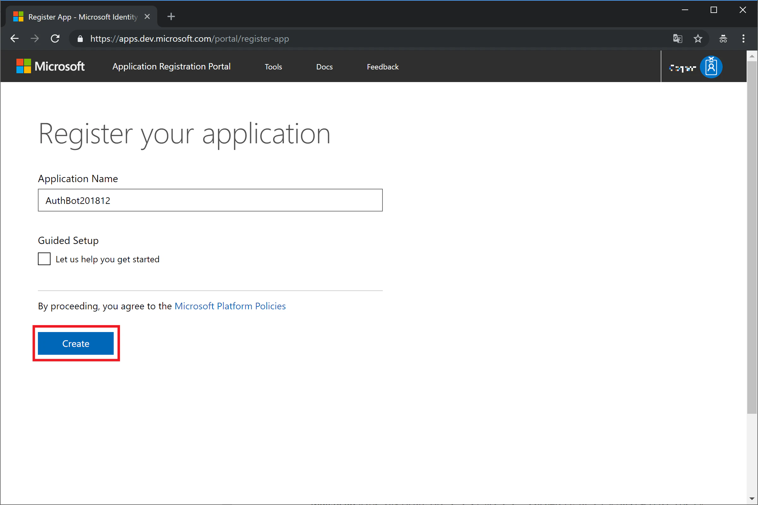Screen dimensions: 758x505
Task: Click the scrollbar up arrow
Action: tap(752, 56)
